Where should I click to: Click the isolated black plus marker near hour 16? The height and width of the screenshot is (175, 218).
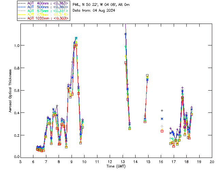(162, 110)
